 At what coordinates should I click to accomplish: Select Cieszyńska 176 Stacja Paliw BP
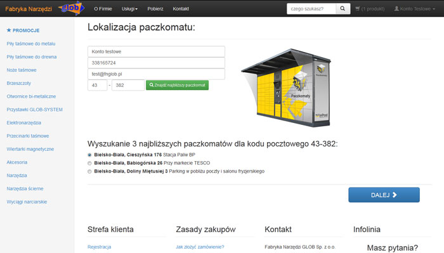pyautogui.click(x=89, y=155)
